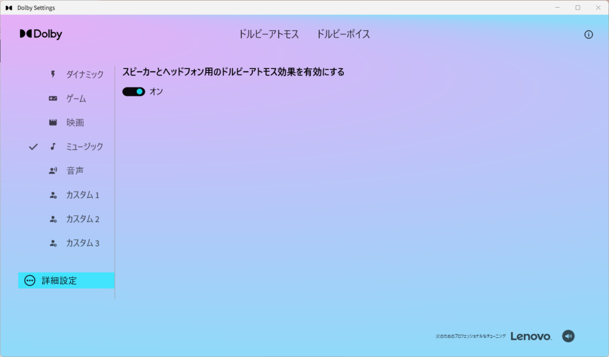The height and width of the screenshot is (357, 609).
Task: Click the カスタム 1 profile icon
Action: pyautogui.click(x=53, y=195)
